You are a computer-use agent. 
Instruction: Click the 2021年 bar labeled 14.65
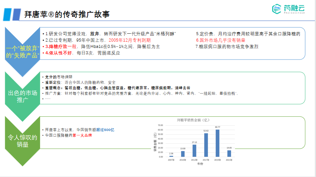[x=229, y=154]
